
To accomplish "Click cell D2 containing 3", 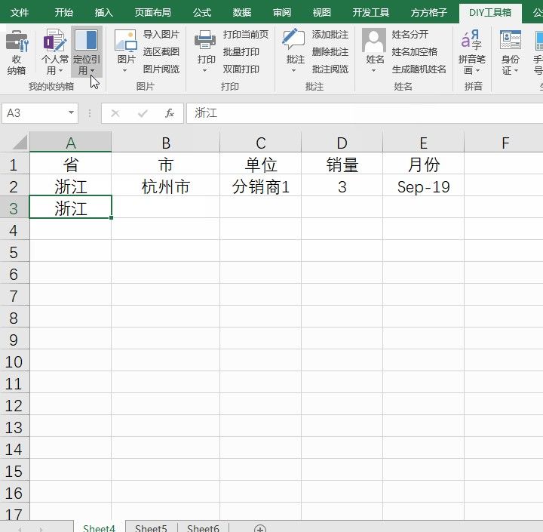I will click(342, 186).
